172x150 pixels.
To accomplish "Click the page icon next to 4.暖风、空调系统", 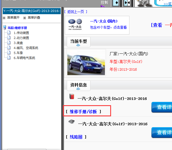I will 9,48.
